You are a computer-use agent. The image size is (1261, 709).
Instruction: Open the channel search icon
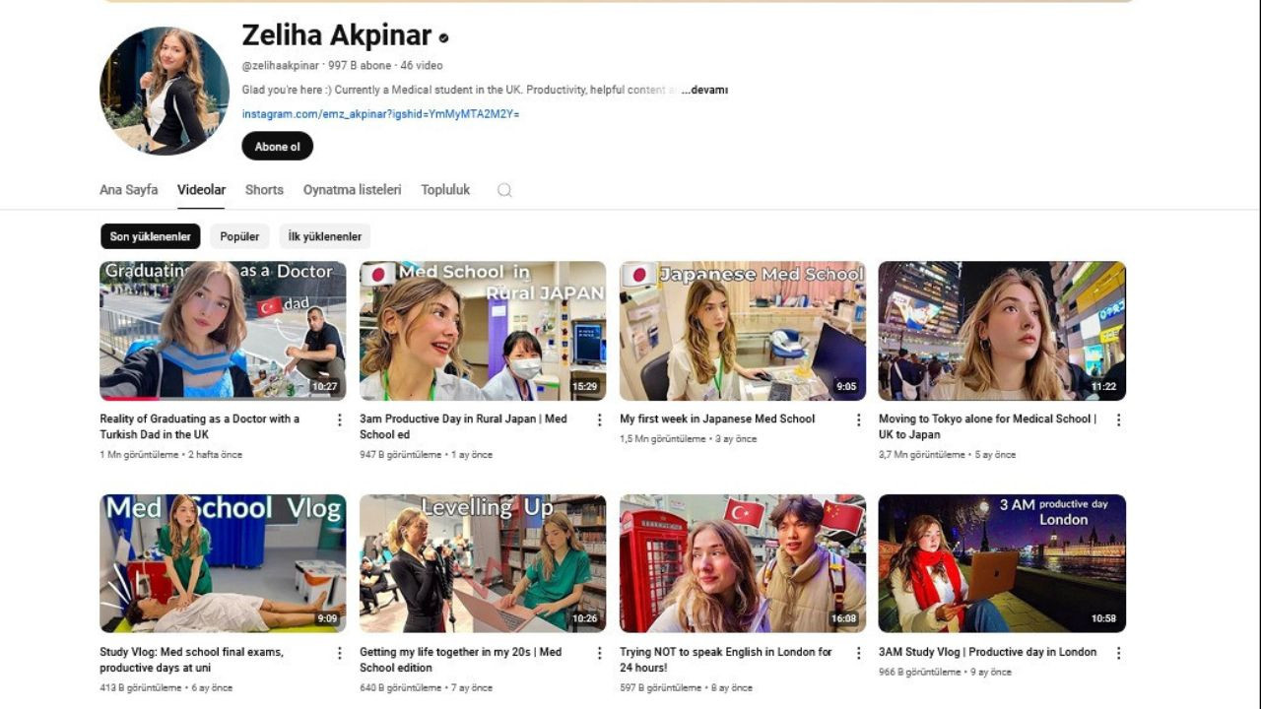tap(504, 190)
